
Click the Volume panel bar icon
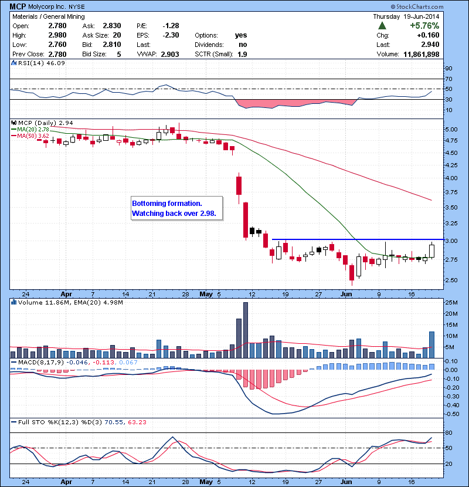[x=13, y=302]
